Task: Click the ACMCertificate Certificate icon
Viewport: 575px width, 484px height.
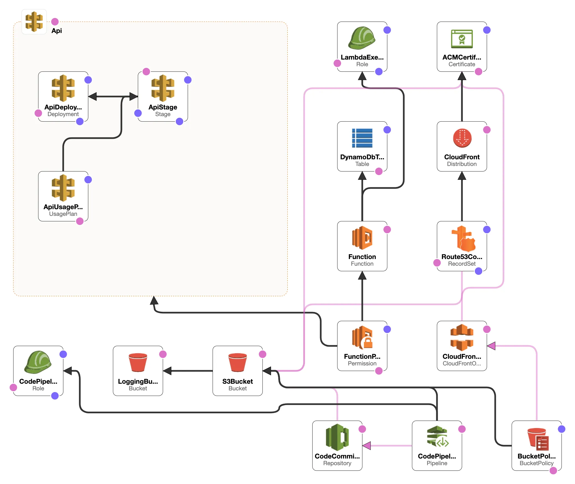Action: [462, 39]
